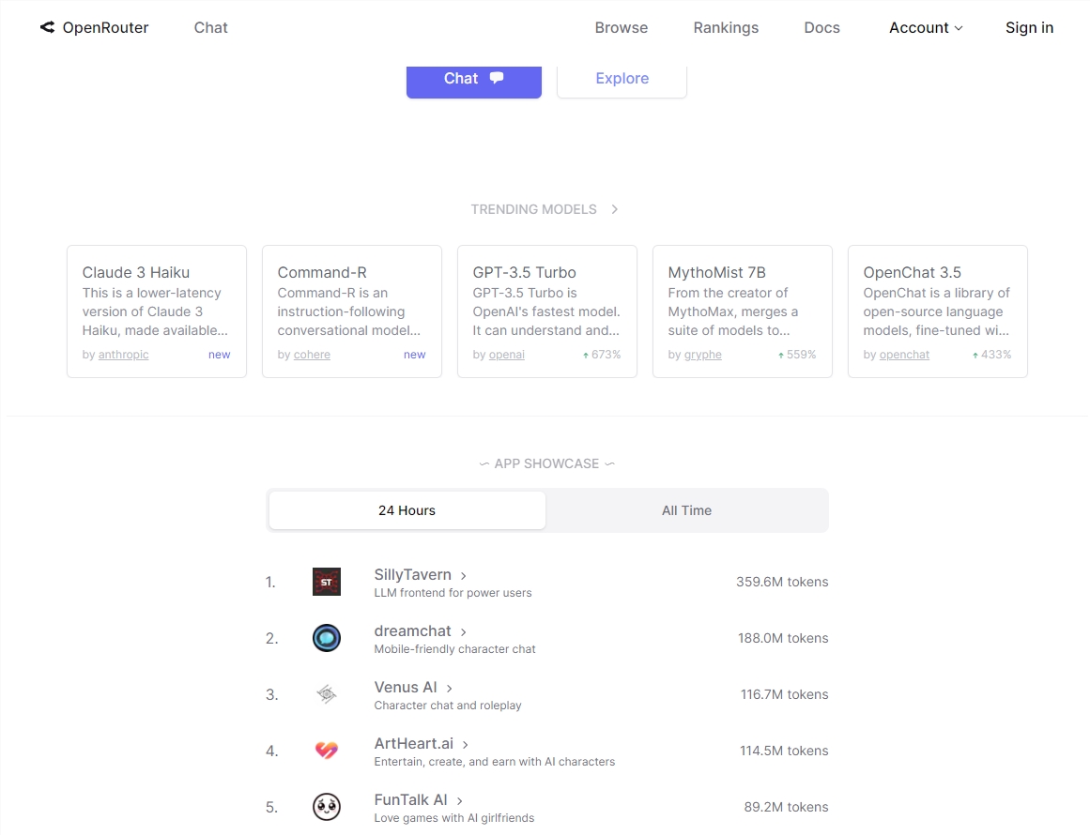This screenshot has width=1090, height=835.
Task: Open the cohere author link
Action: (x=312, y=355)
